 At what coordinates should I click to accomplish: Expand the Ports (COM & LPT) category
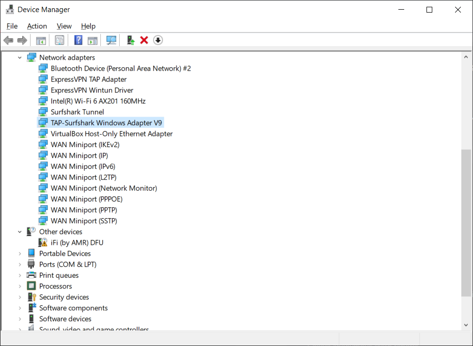pos(19,264)
